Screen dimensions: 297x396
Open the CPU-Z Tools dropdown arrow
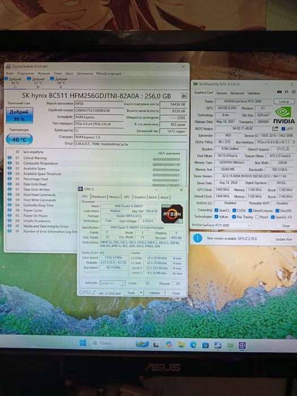(141, 292)
